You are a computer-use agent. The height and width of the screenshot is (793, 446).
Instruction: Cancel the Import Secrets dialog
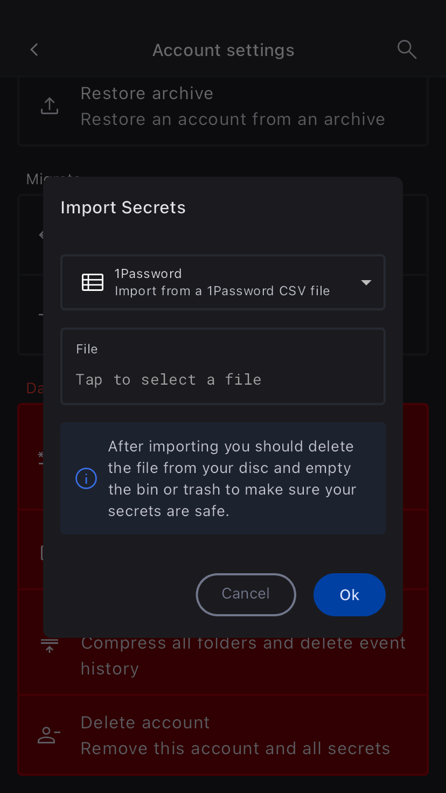click(x=246, y=594)
